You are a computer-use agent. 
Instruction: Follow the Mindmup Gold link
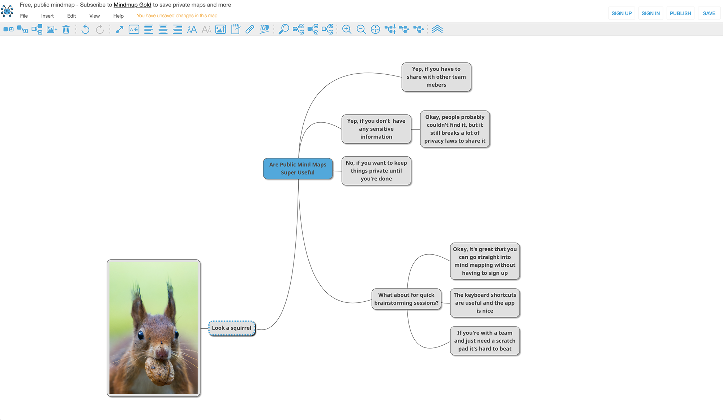coord(132,5)
